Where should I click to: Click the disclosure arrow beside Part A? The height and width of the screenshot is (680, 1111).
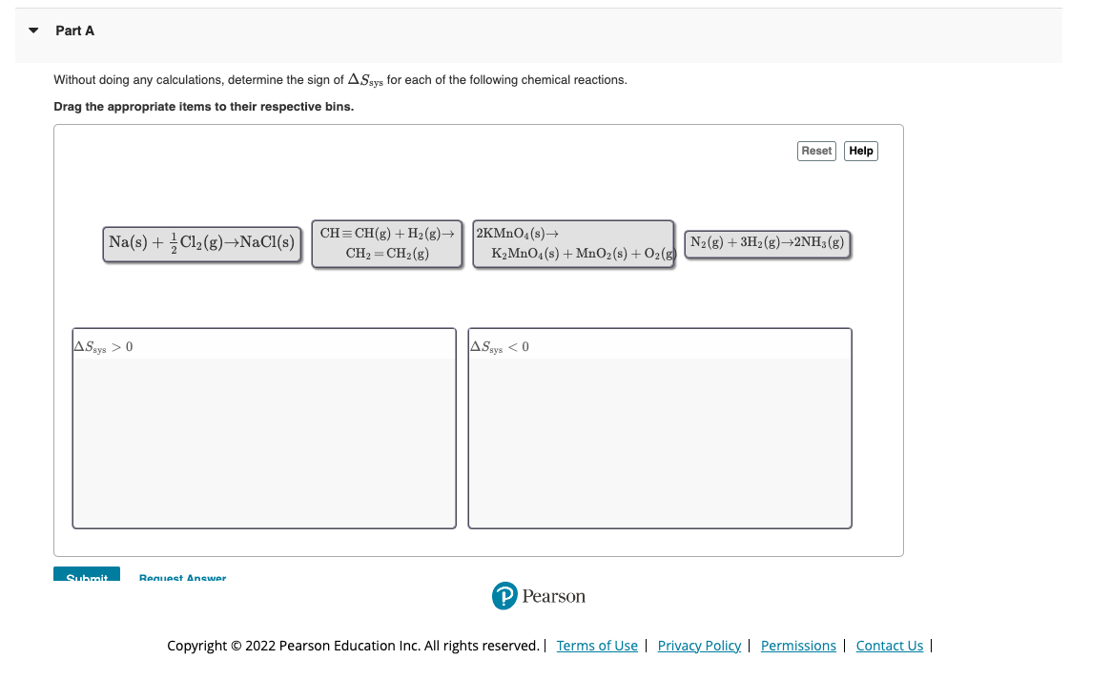click(32, 30)
